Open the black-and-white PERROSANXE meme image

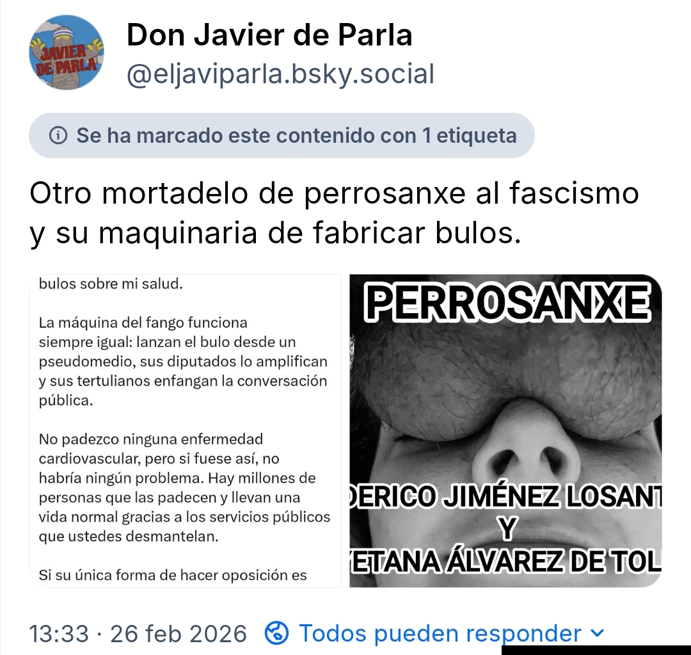[505, 431]
